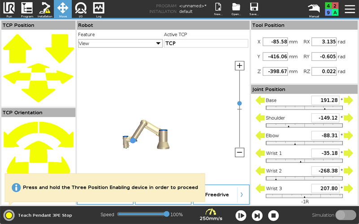The height and width of the screenshot is (224, 359).
Task: Click the Save floppy disk icon
Action: (254, 9)
